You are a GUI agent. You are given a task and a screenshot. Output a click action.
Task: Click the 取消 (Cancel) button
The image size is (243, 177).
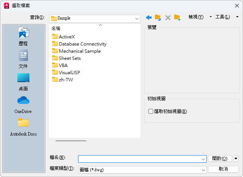tap(223, 169)
